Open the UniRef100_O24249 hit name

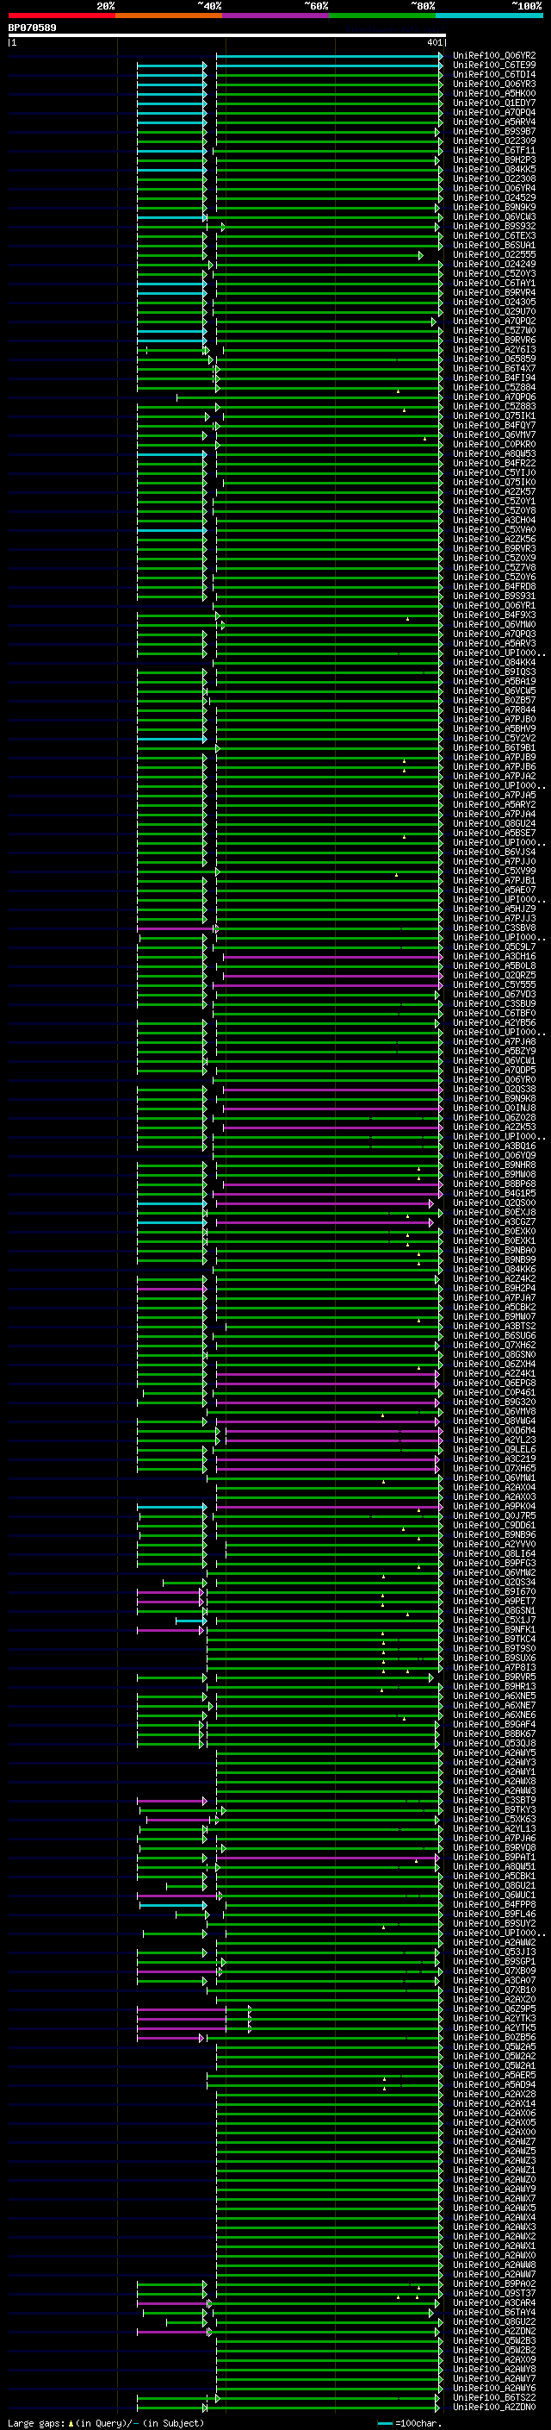tap(494, 264)
